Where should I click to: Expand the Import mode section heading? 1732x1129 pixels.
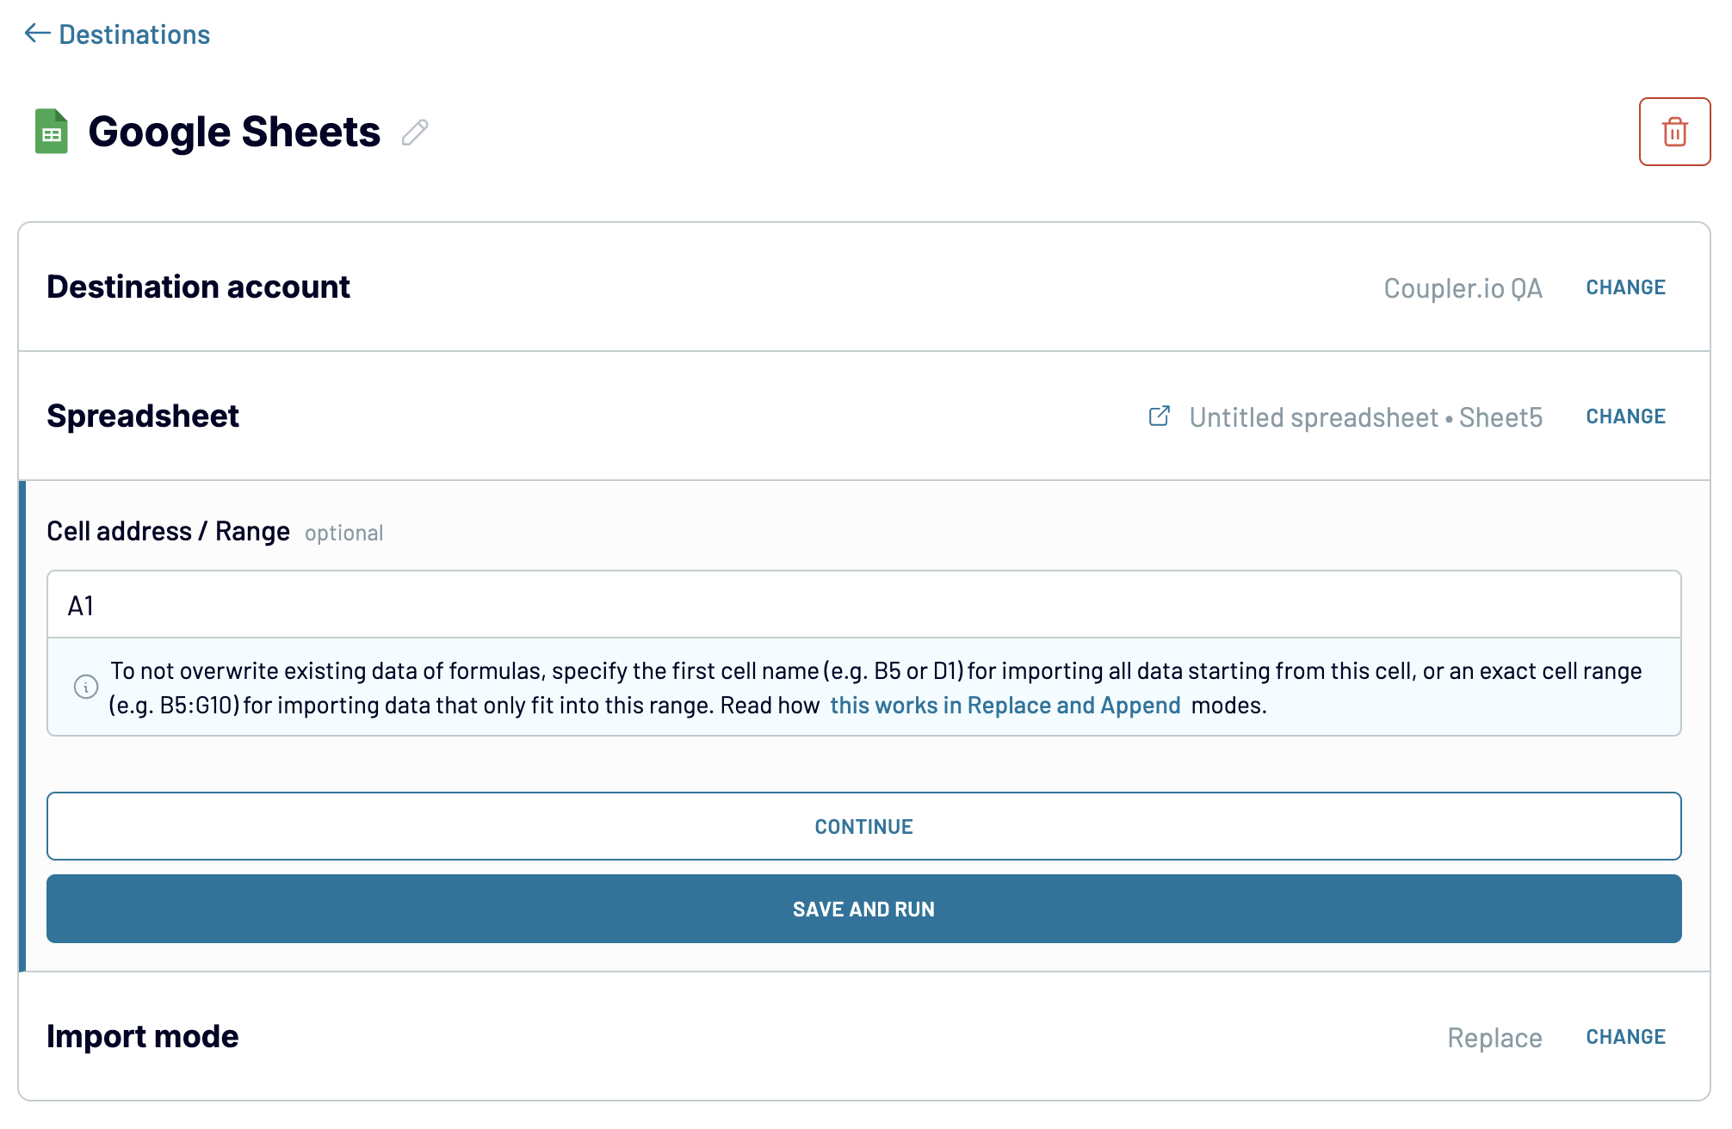(x=143, y=1036)
